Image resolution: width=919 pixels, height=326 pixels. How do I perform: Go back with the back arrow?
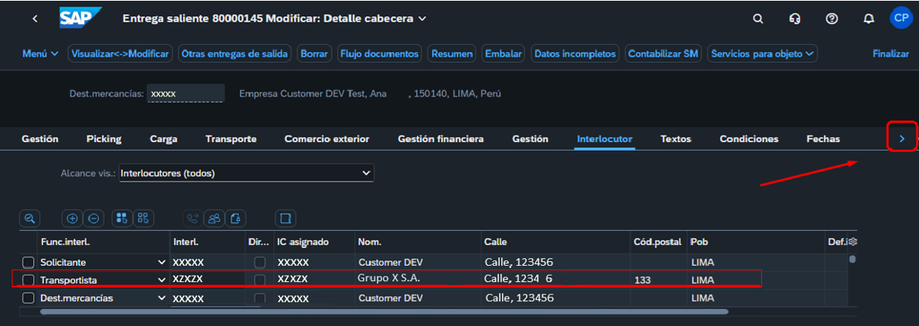click(35, 19)
